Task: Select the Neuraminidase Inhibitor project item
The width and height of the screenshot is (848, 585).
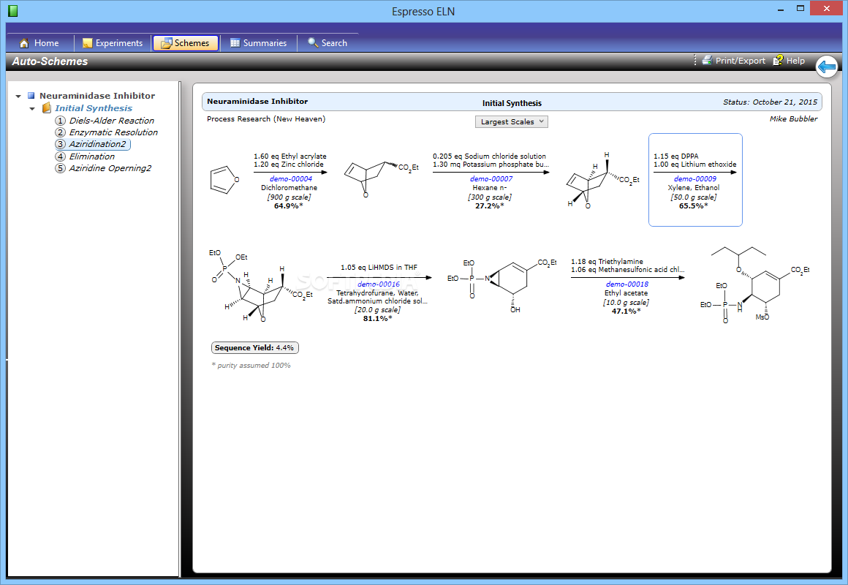Action: 96,96
